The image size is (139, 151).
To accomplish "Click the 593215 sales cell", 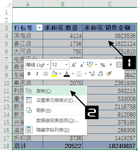I will coord(111,91).
